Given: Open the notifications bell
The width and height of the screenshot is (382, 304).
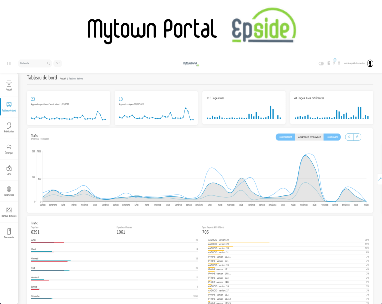Looking at the screenshot, I should [x=334, y=63].
